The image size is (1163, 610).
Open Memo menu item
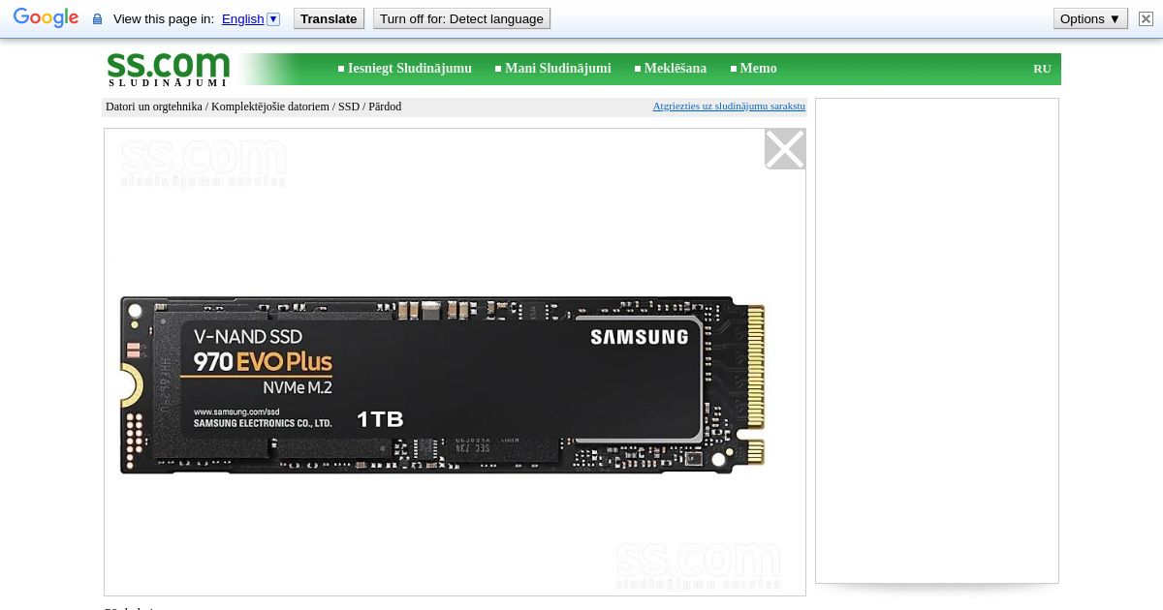pos(758,69)
